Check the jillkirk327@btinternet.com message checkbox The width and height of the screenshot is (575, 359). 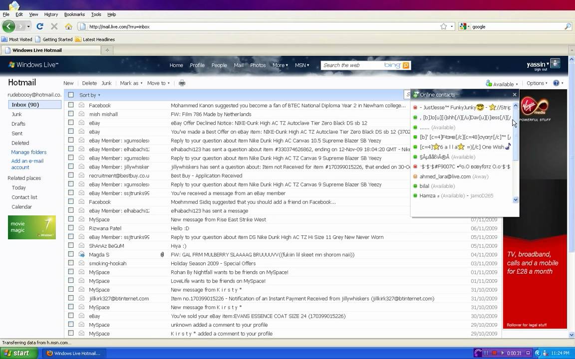[71, 298]
